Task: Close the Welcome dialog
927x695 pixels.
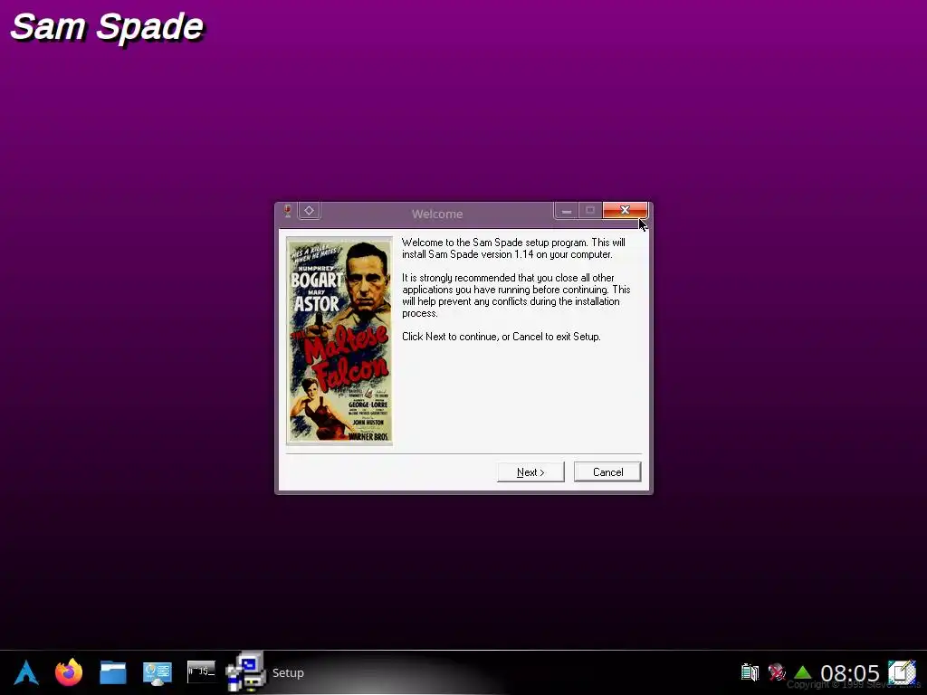Action: 625,210
